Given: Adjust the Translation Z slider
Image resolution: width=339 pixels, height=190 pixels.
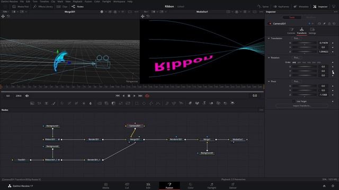Looking at the screenshot, I should pyautogui.click(x=305, y=52).
